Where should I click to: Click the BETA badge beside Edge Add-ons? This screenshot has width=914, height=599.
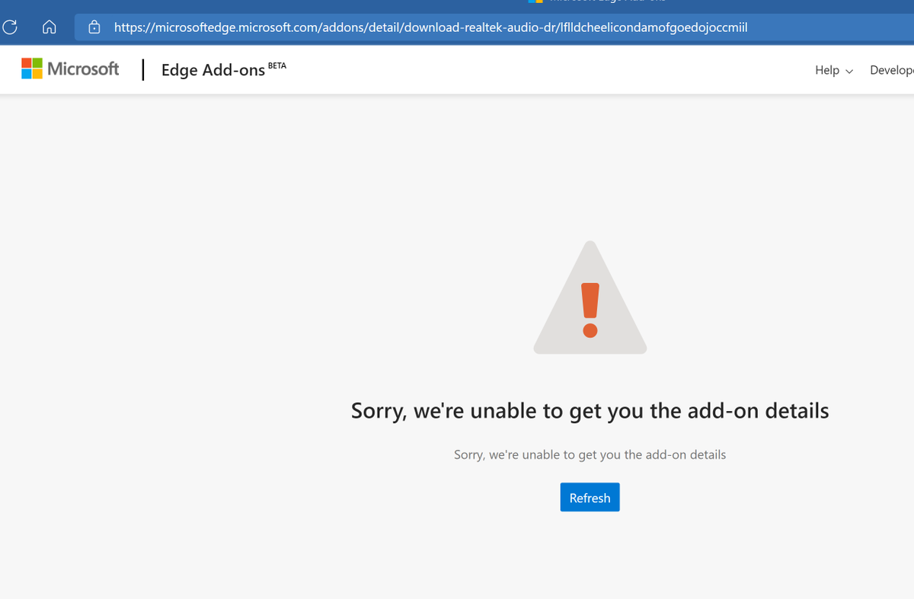click(277, 65)
